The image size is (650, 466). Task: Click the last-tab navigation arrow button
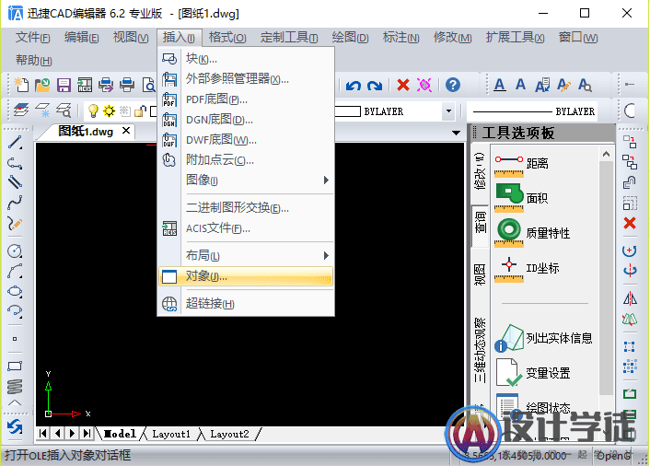(x=87, y=434)
